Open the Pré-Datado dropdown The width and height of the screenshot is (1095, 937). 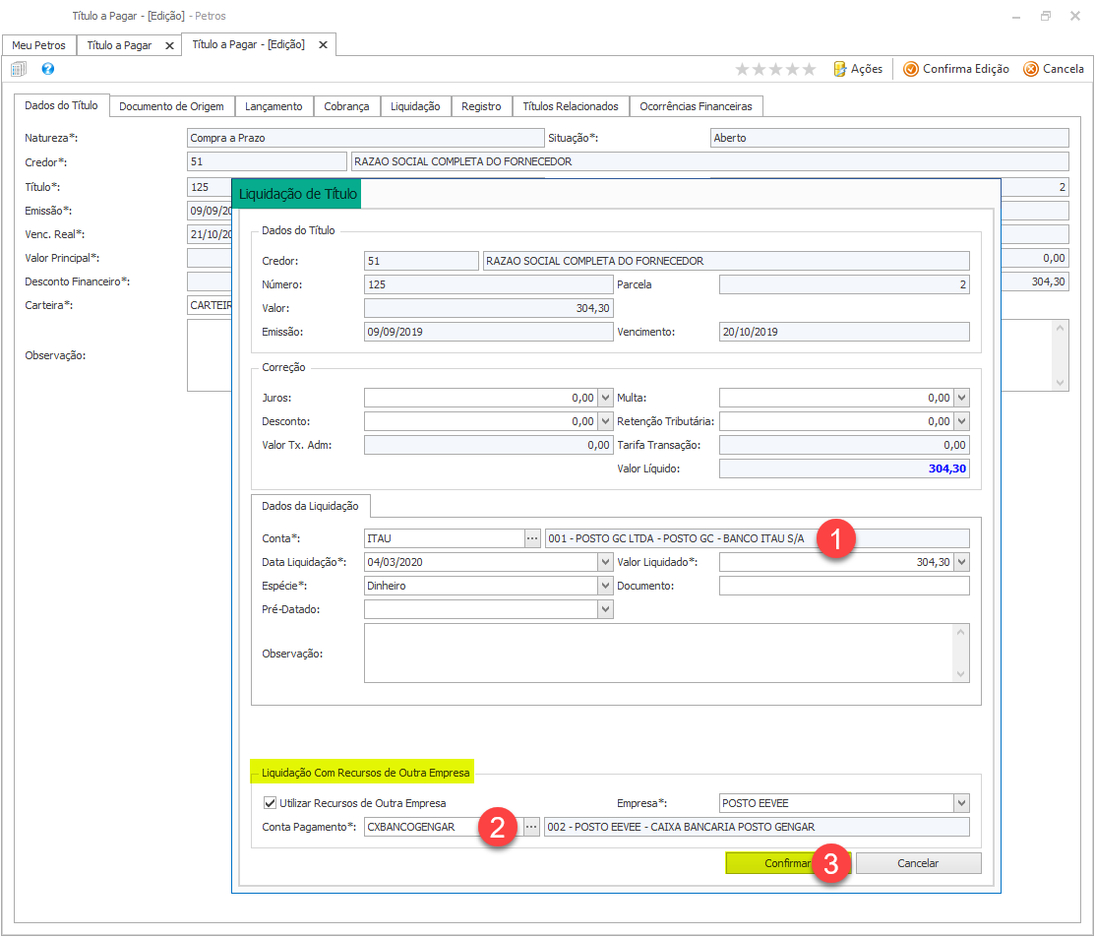(605, 609)
